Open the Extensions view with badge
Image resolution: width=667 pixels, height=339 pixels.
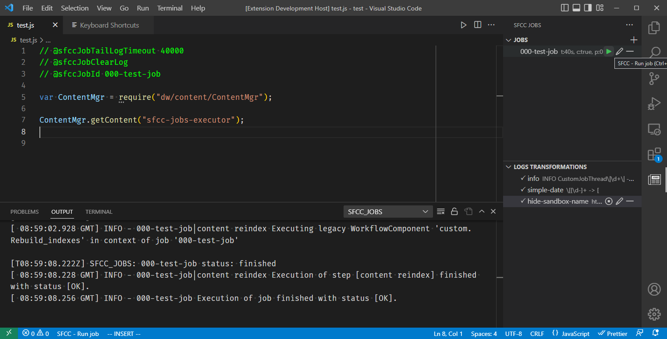coord(654,155)
